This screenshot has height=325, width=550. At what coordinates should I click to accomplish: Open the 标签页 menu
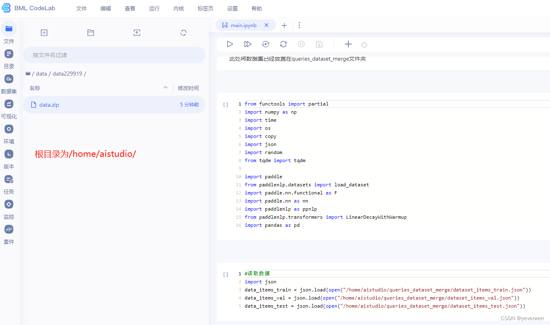pyautogui.click(x=206, y=8)
